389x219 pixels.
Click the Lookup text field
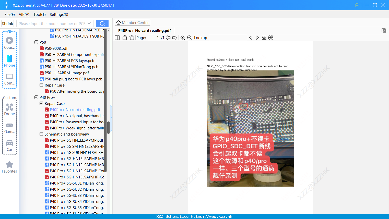pos(228,38)
